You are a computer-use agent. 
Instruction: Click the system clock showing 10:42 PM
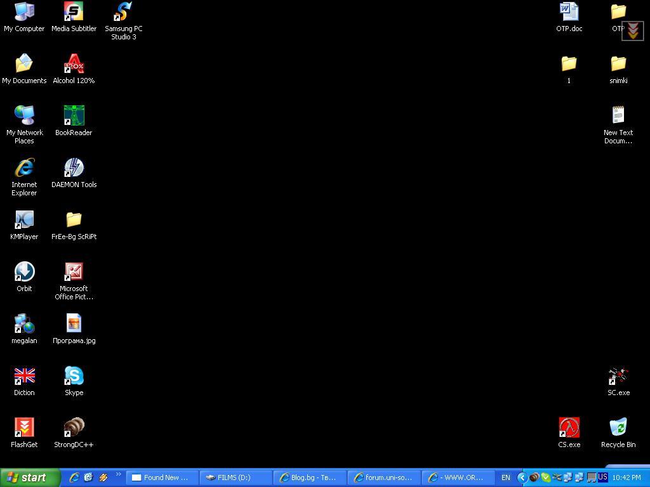click(626, 477)
